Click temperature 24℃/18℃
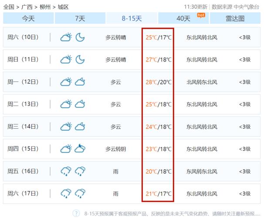 [159, 127]
